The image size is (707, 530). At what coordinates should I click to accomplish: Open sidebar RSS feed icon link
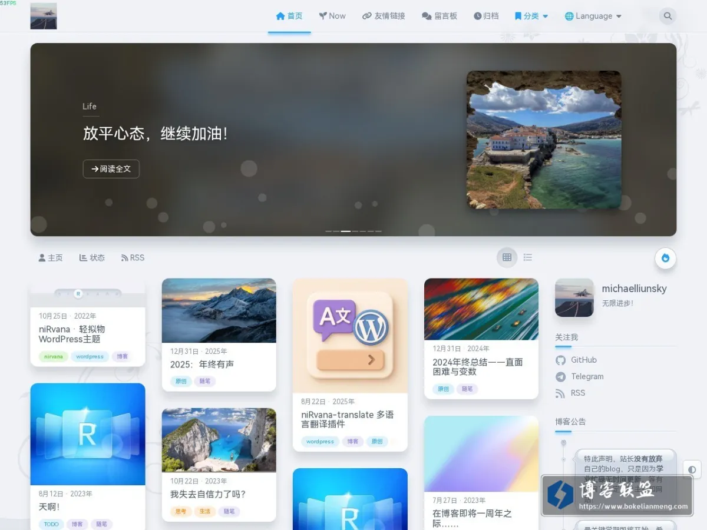pos(570,393)
